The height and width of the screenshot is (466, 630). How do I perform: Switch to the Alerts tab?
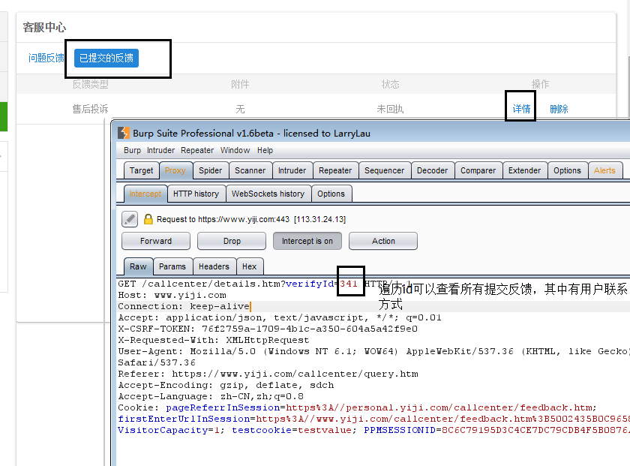pos(604,170)
